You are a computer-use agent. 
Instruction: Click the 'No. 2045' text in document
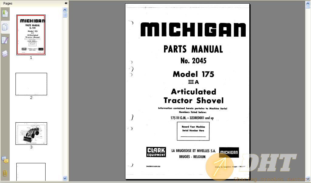[193, 61]
